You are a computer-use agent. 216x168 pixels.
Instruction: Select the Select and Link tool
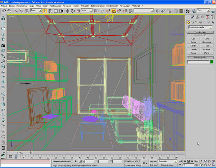(16, 11)
